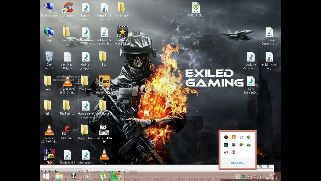Switch to u torrent Google search tab

click(x=106, y=171)
